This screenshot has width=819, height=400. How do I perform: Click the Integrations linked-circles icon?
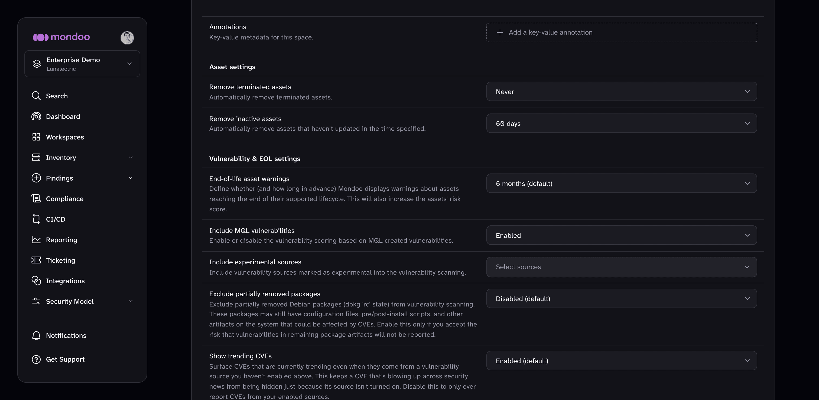(x=36, y=281)
